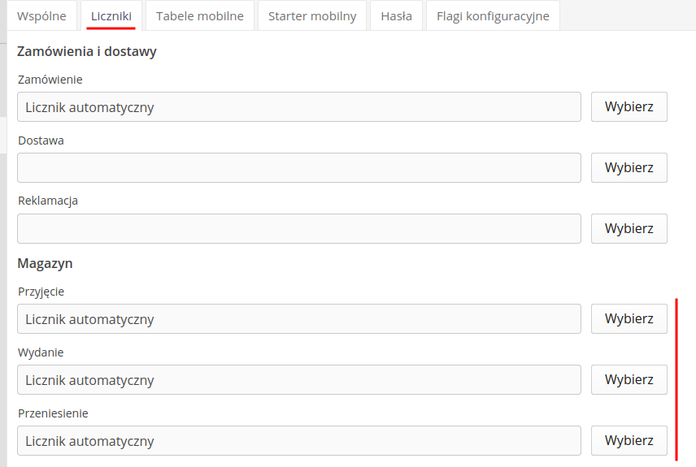Click the empty Dostawa input field
Viewport: 696px width, 467px height.
click(298, 168)
